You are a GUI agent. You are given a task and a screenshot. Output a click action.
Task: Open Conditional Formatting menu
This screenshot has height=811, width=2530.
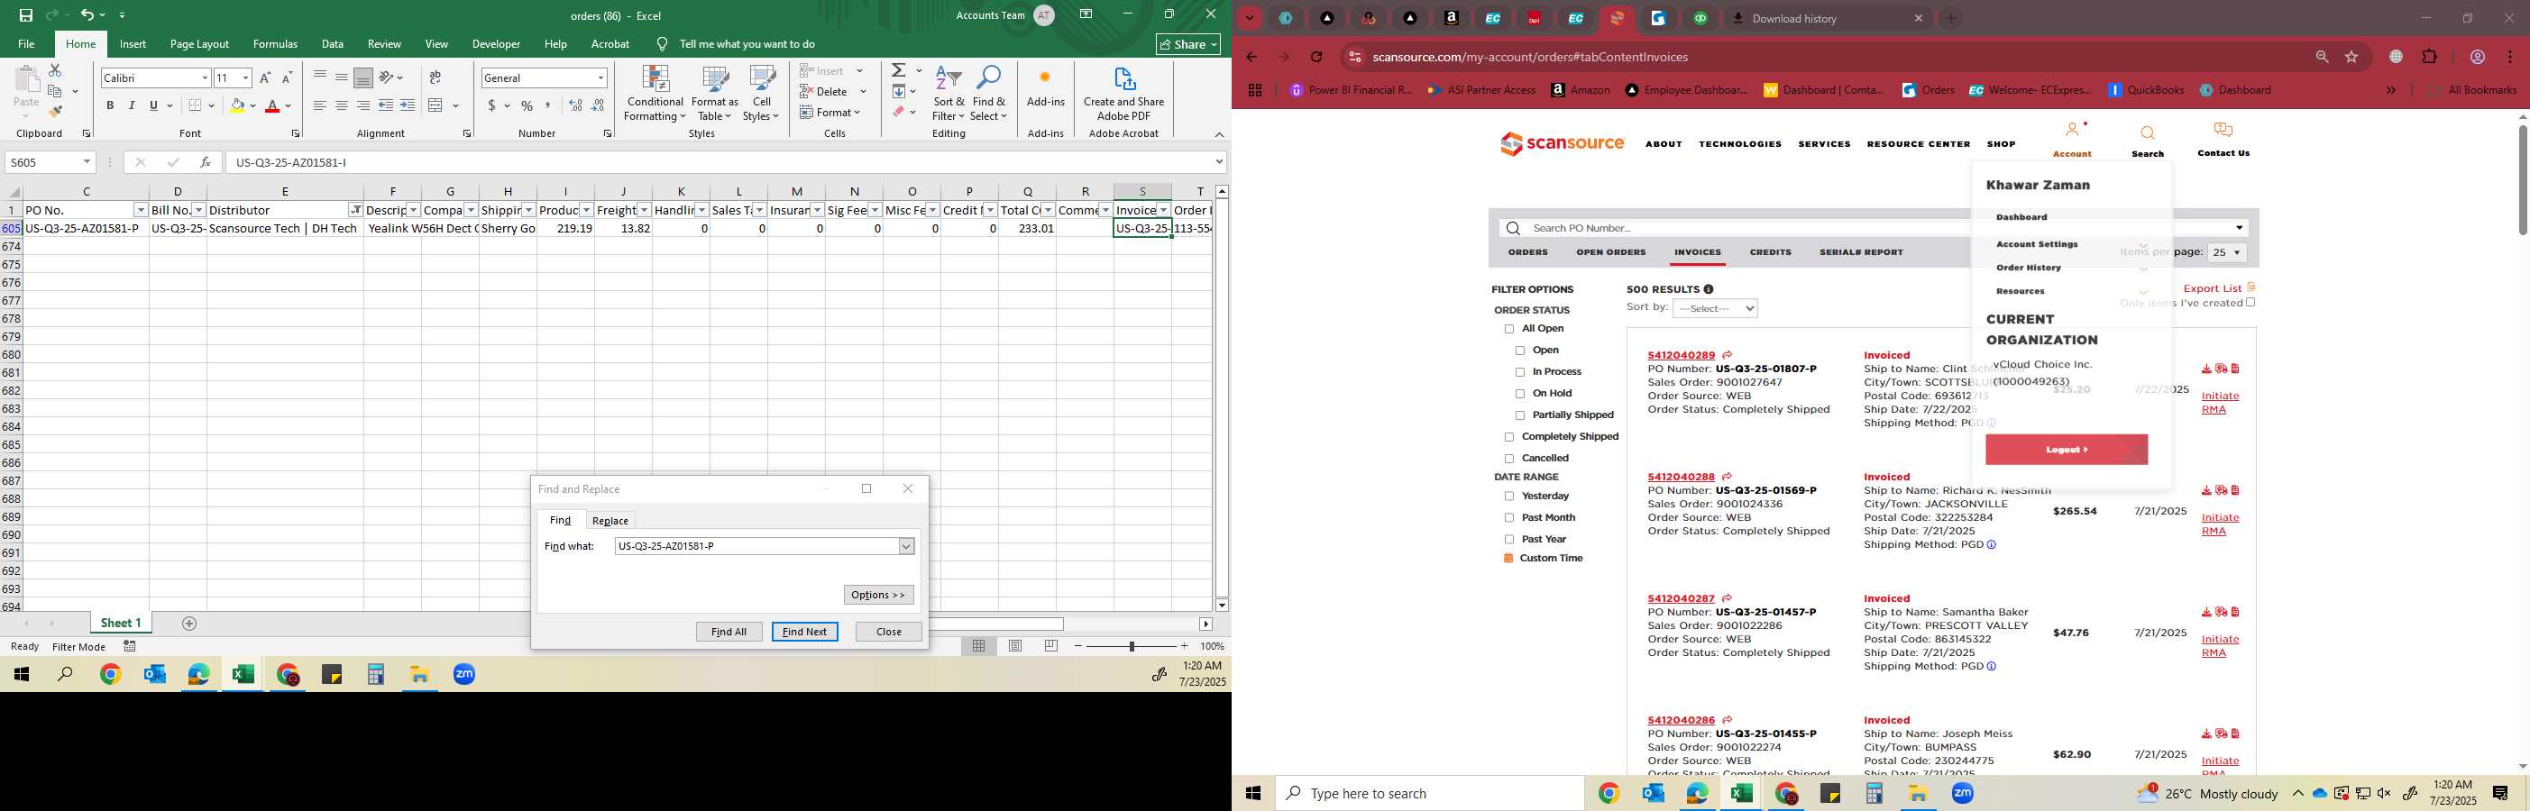coord(655,95)
